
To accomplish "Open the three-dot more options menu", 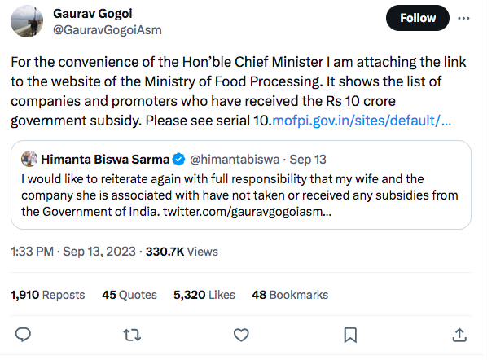I will [x=463, y=17].
